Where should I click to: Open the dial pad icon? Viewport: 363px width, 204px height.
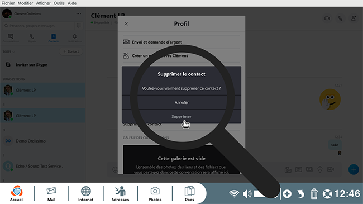[79, 26]
